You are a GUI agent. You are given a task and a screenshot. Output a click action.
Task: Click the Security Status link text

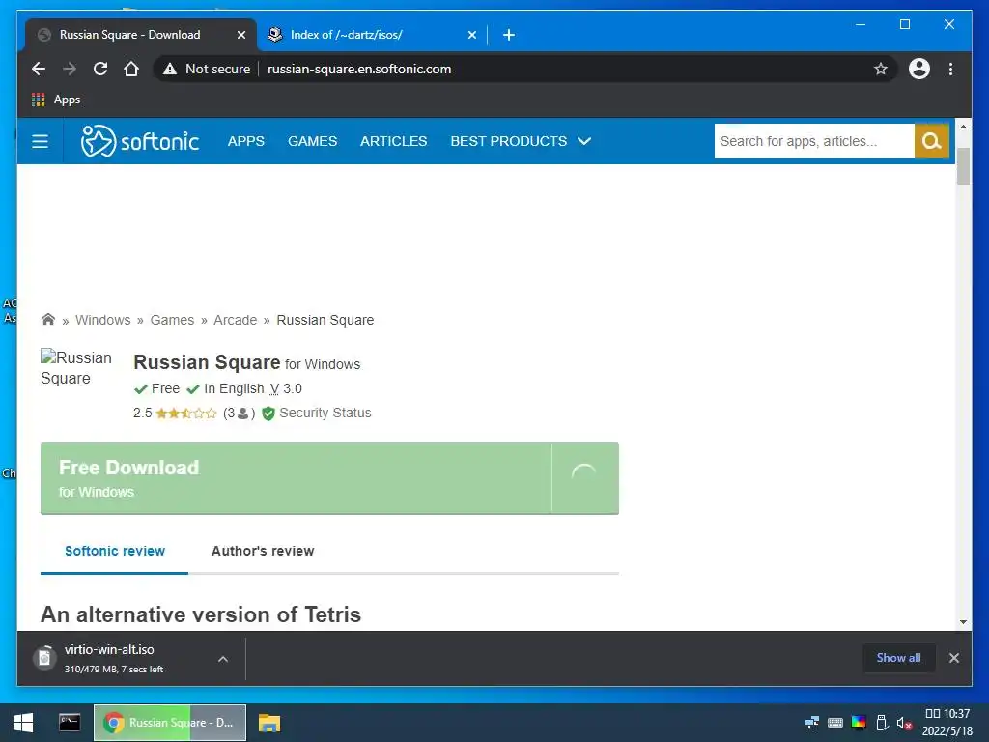pyautogui.click(x=325, y=413)
